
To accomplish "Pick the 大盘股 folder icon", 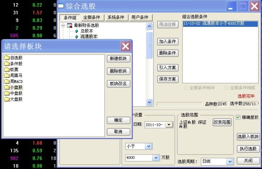I will tap(7, 99).
